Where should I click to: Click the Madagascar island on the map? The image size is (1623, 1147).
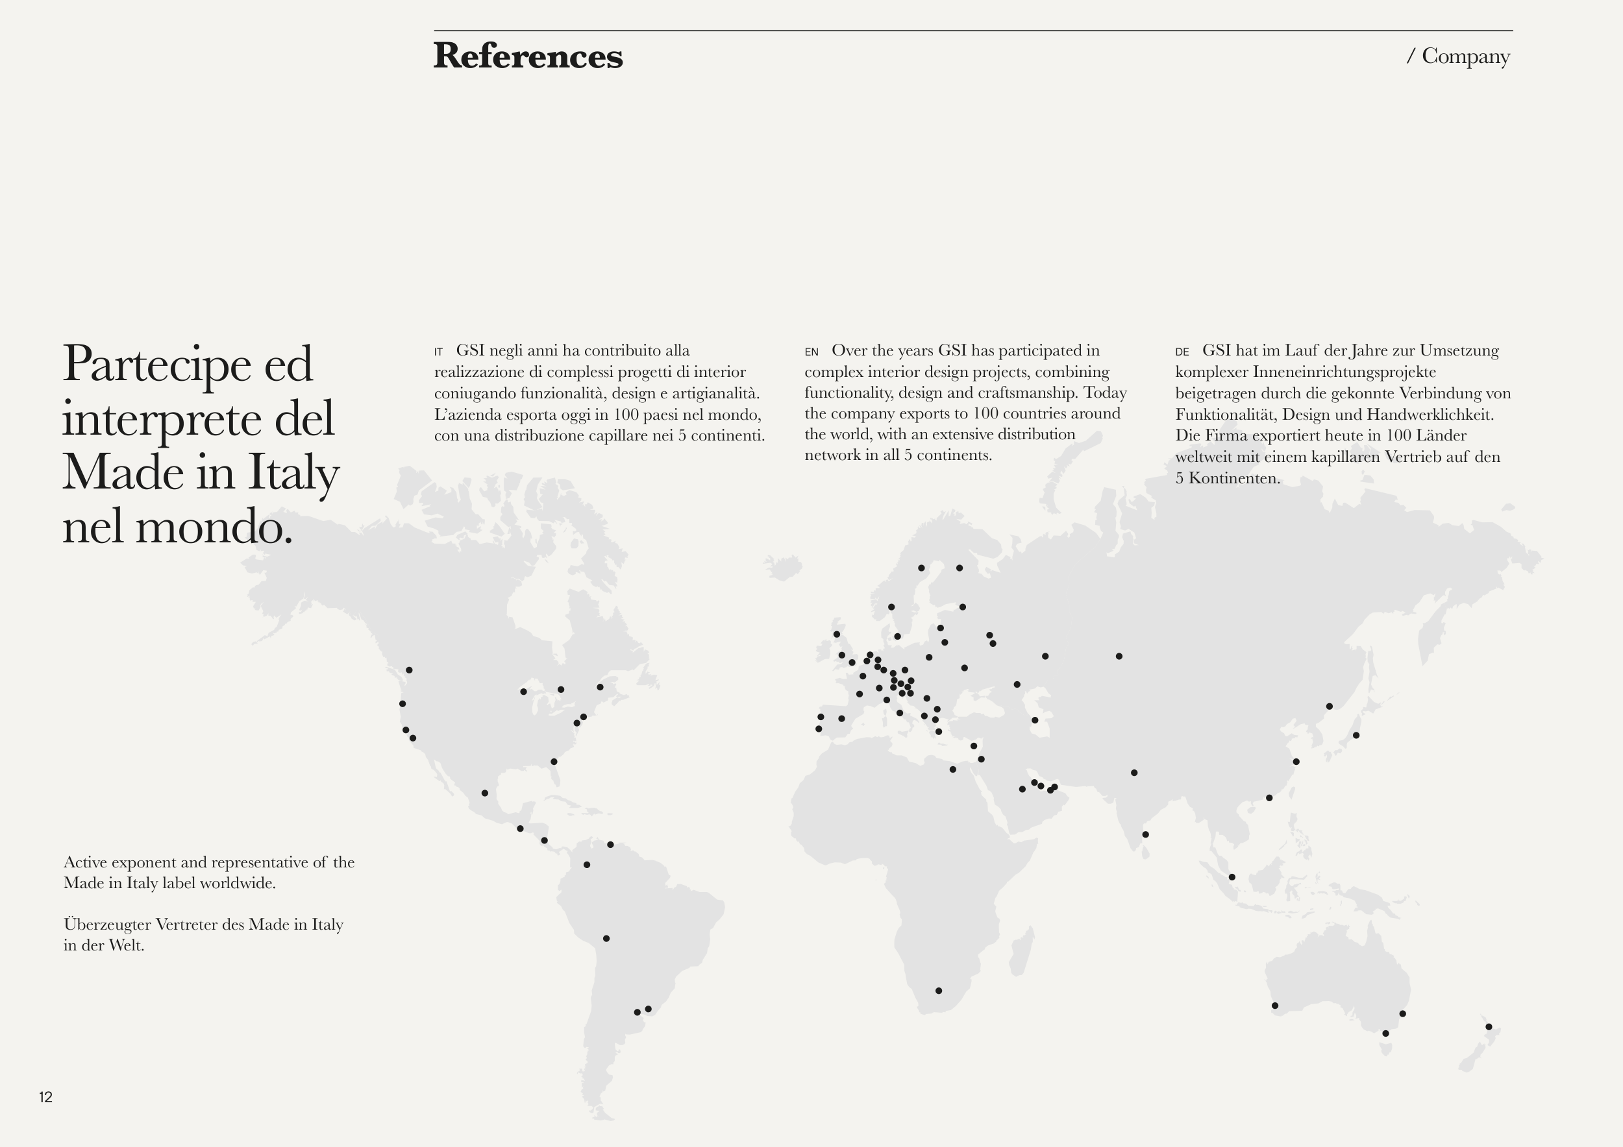[x=1021, y=954]
